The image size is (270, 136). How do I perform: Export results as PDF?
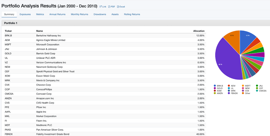click(x=112, y=7)
